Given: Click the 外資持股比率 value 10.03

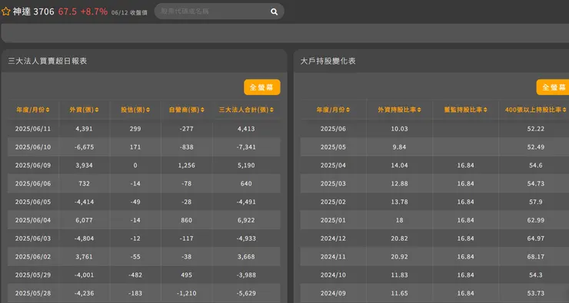Looking at the screenshot, I should [399, 129].
